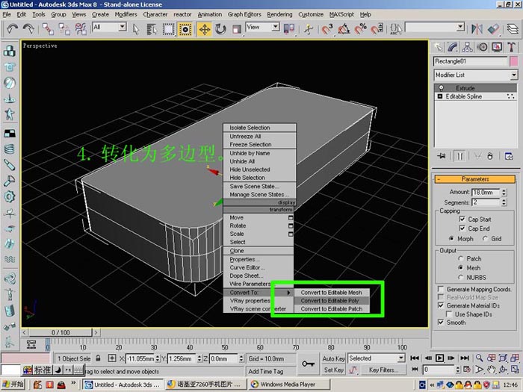Click the Pan View hand control
The height and width of the screenshot is (392, 523).
(491, 370)
